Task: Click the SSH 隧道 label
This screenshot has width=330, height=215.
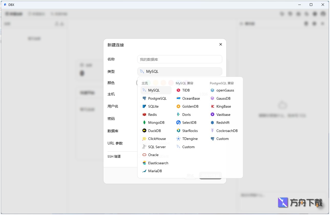Action: [x=114, y=156]
